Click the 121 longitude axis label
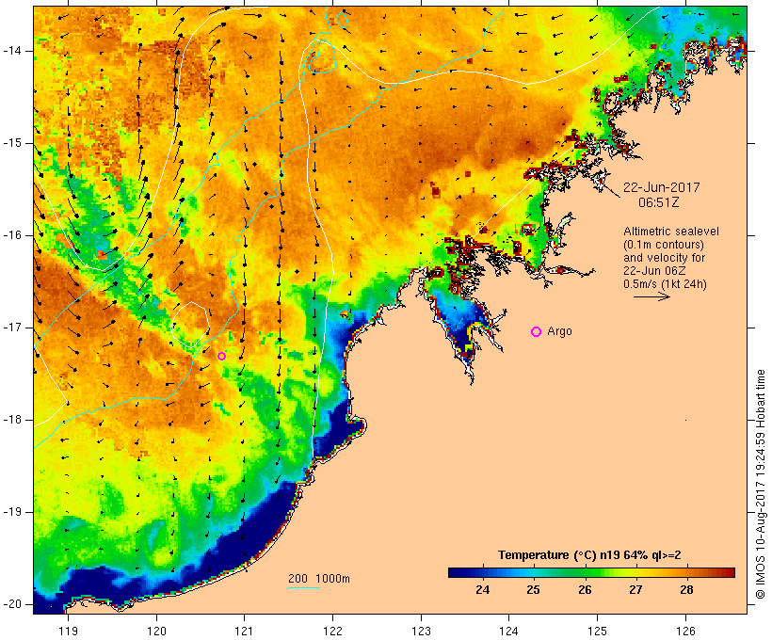The width and height of the screenshot is (772, 640). (x=244, y=631)
